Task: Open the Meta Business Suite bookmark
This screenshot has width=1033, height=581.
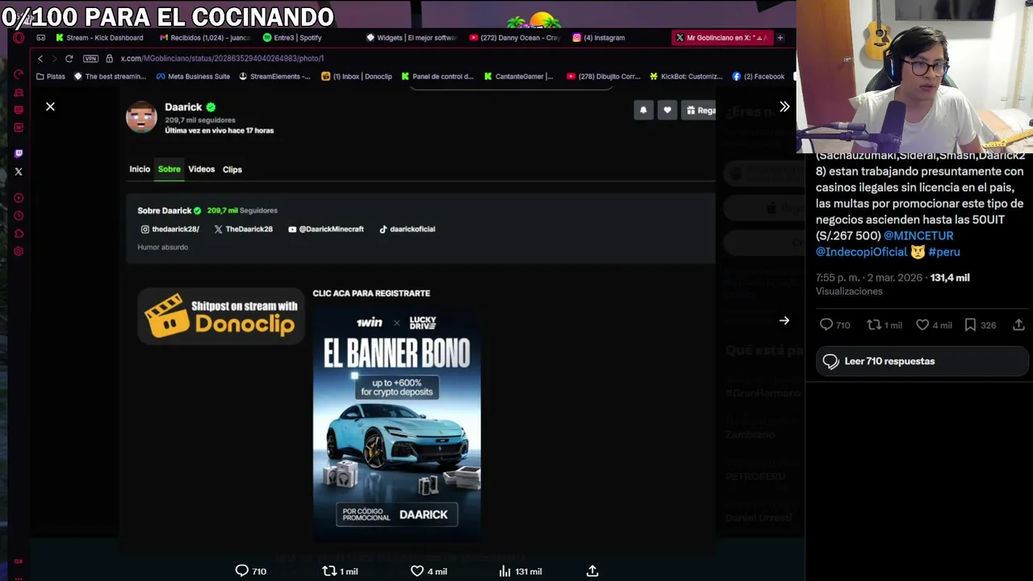Action: tap(193, 76)
